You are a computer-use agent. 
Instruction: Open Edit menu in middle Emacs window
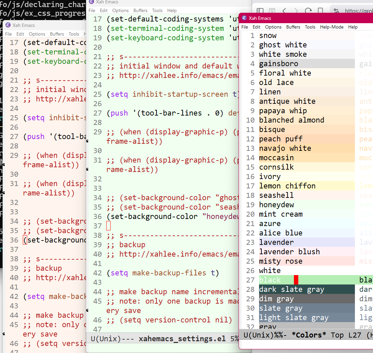[104, 10]
